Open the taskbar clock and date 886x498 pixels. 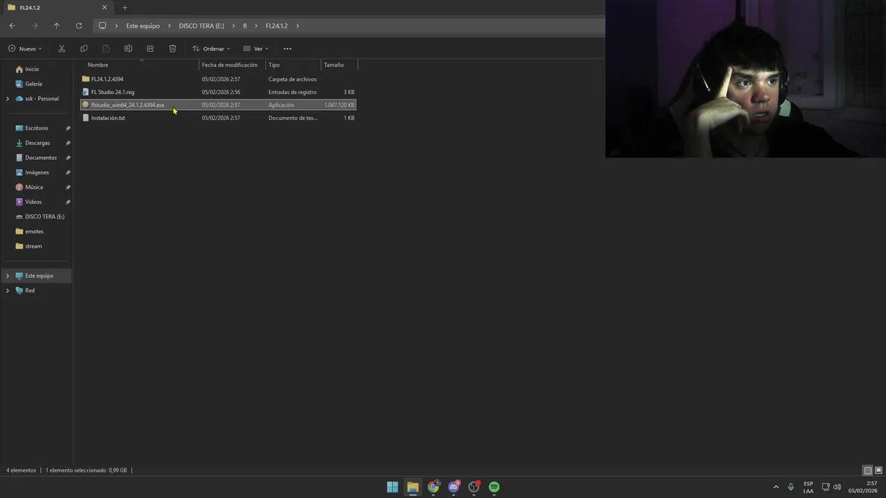(862, 487)
